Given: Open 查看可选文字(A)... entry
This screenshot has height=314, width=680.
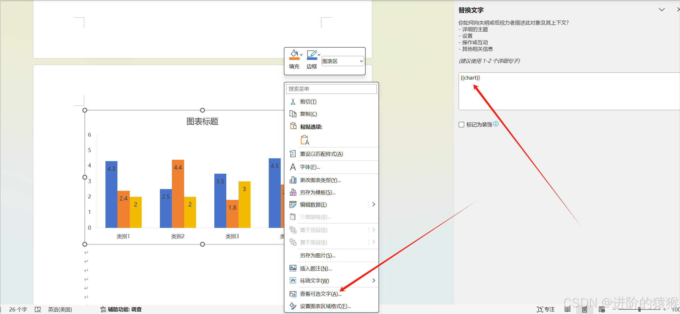Looking at the screenshot, I should click(332, 294).
